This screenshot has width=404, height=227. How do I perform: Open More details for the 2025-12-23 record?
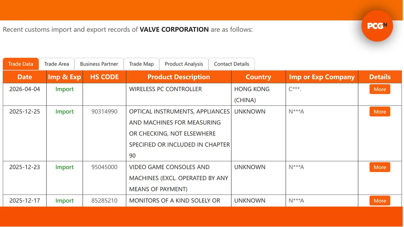(x=380, y=167)
